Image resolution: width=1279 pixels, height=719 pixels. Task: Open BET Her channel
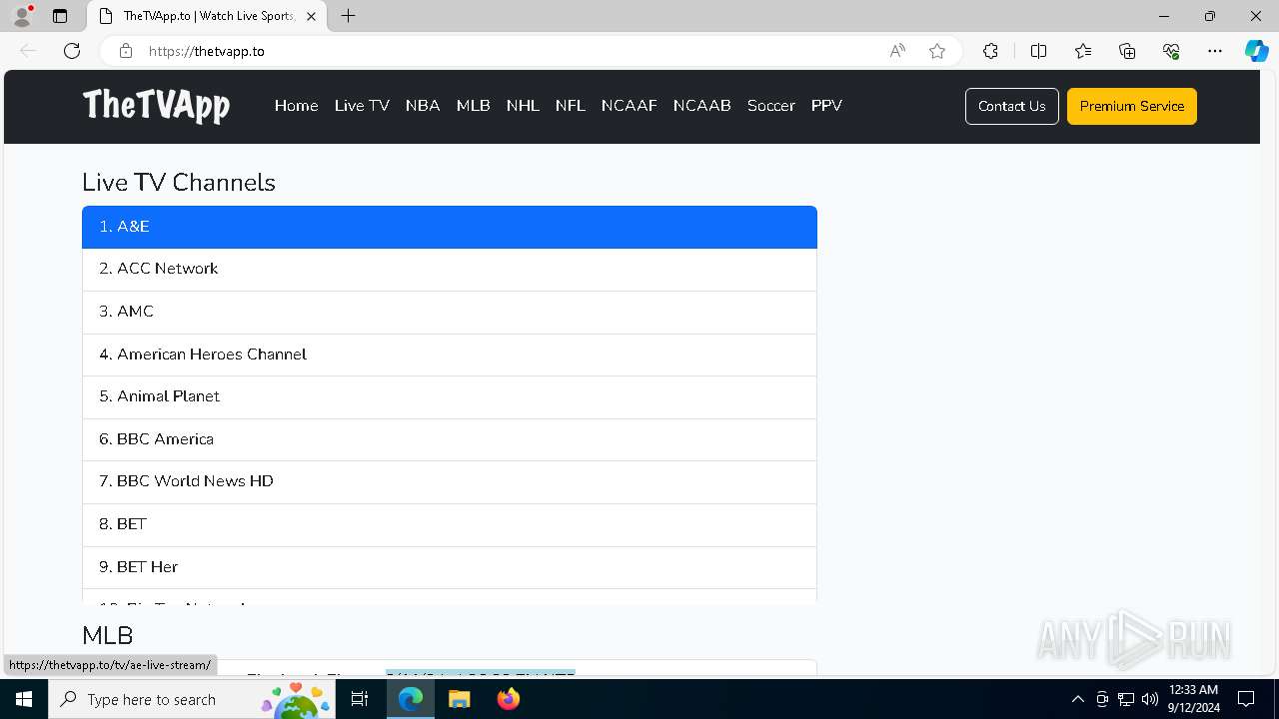click(x=450, y=567)
